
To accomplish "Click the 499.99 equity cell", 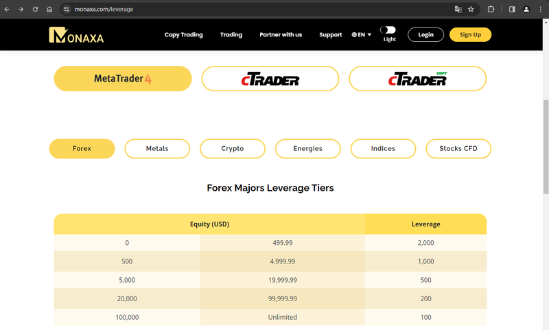I will [x=283, y=242].
